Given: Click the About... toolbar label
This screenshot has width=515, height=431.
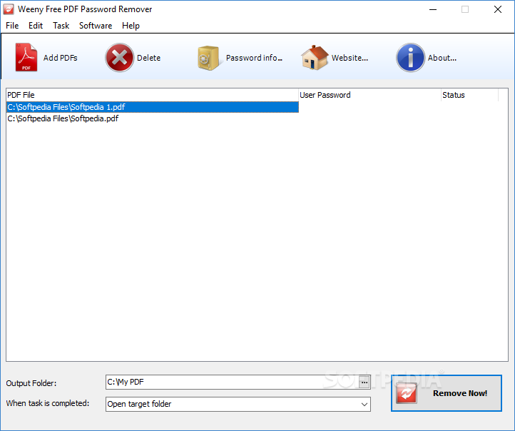Looking at the screenshot, I should (x=442, y=58).
